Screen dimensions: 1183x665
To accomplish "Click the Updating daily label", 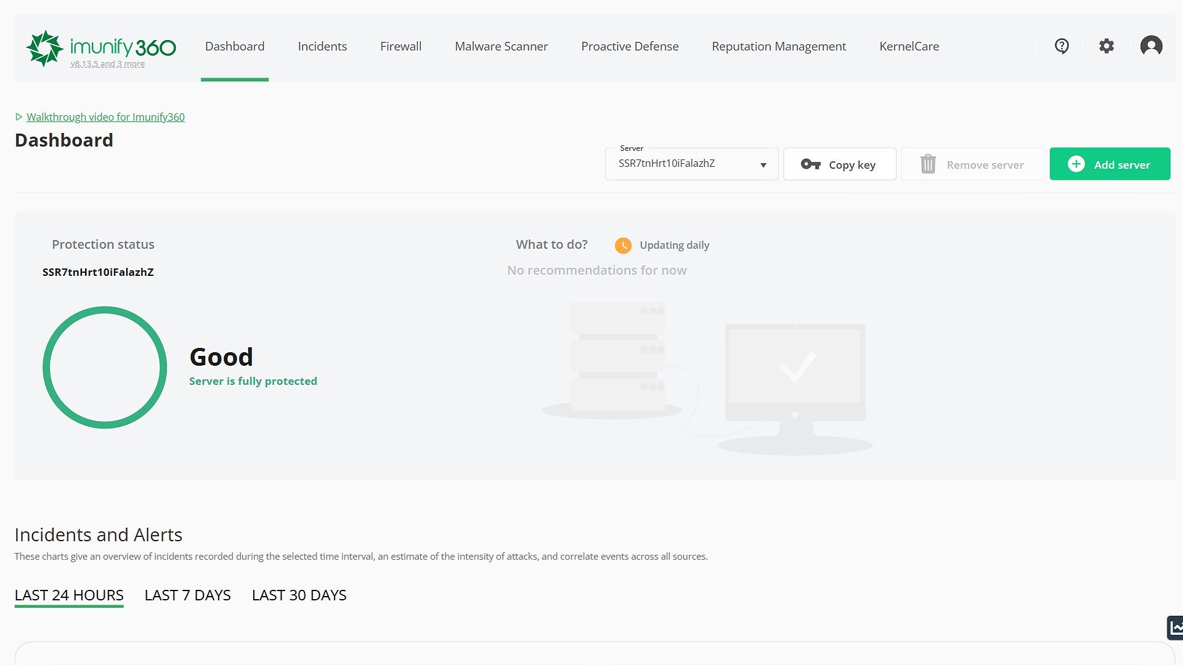I will [x=674, y=245].
